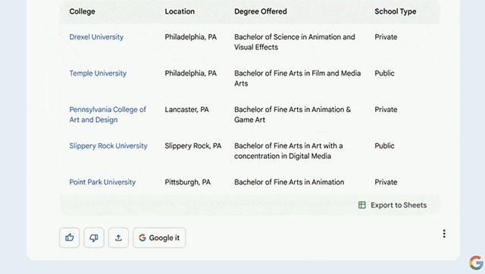Open the Temple University link

click(x=98, y=73)
